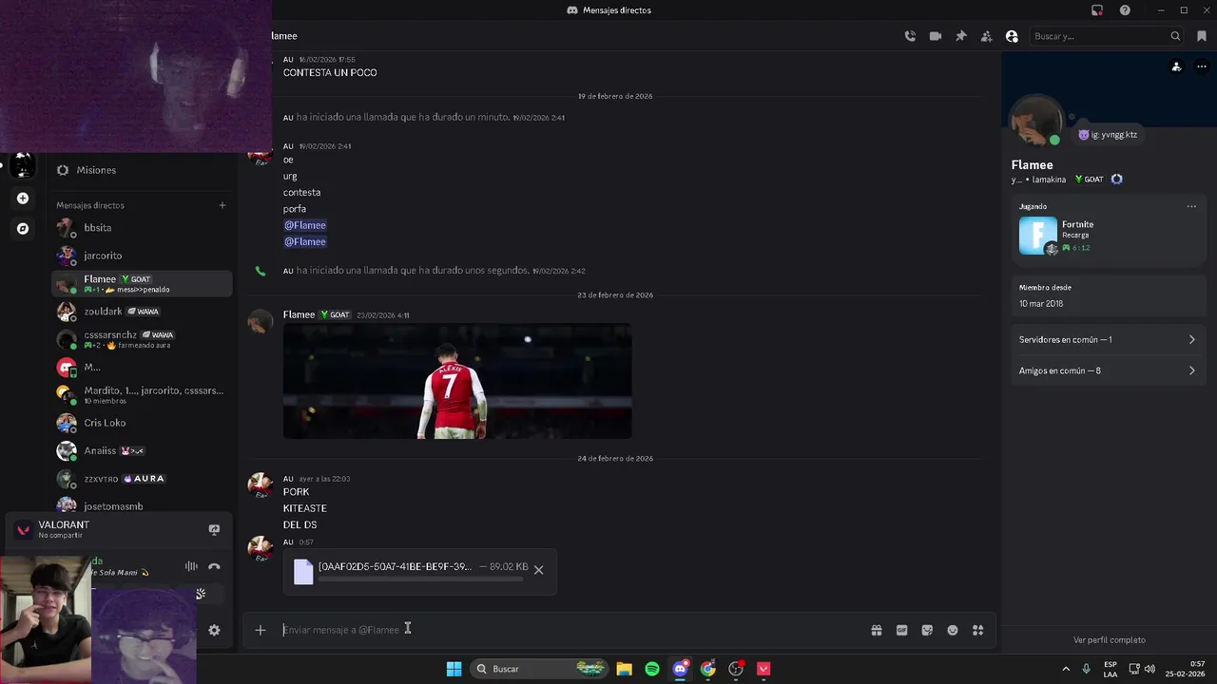Click Ver perfil completo
The height and width of the screenshot is (684, 1217).
point(1109,640)
